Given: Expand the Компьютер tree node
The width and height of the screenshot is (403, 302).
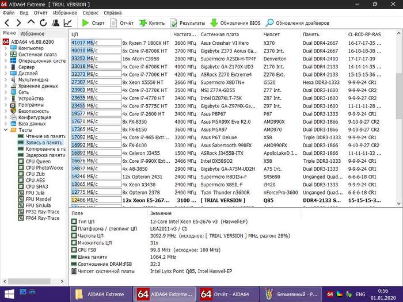Looking at the screenshot, I should 5,48.
